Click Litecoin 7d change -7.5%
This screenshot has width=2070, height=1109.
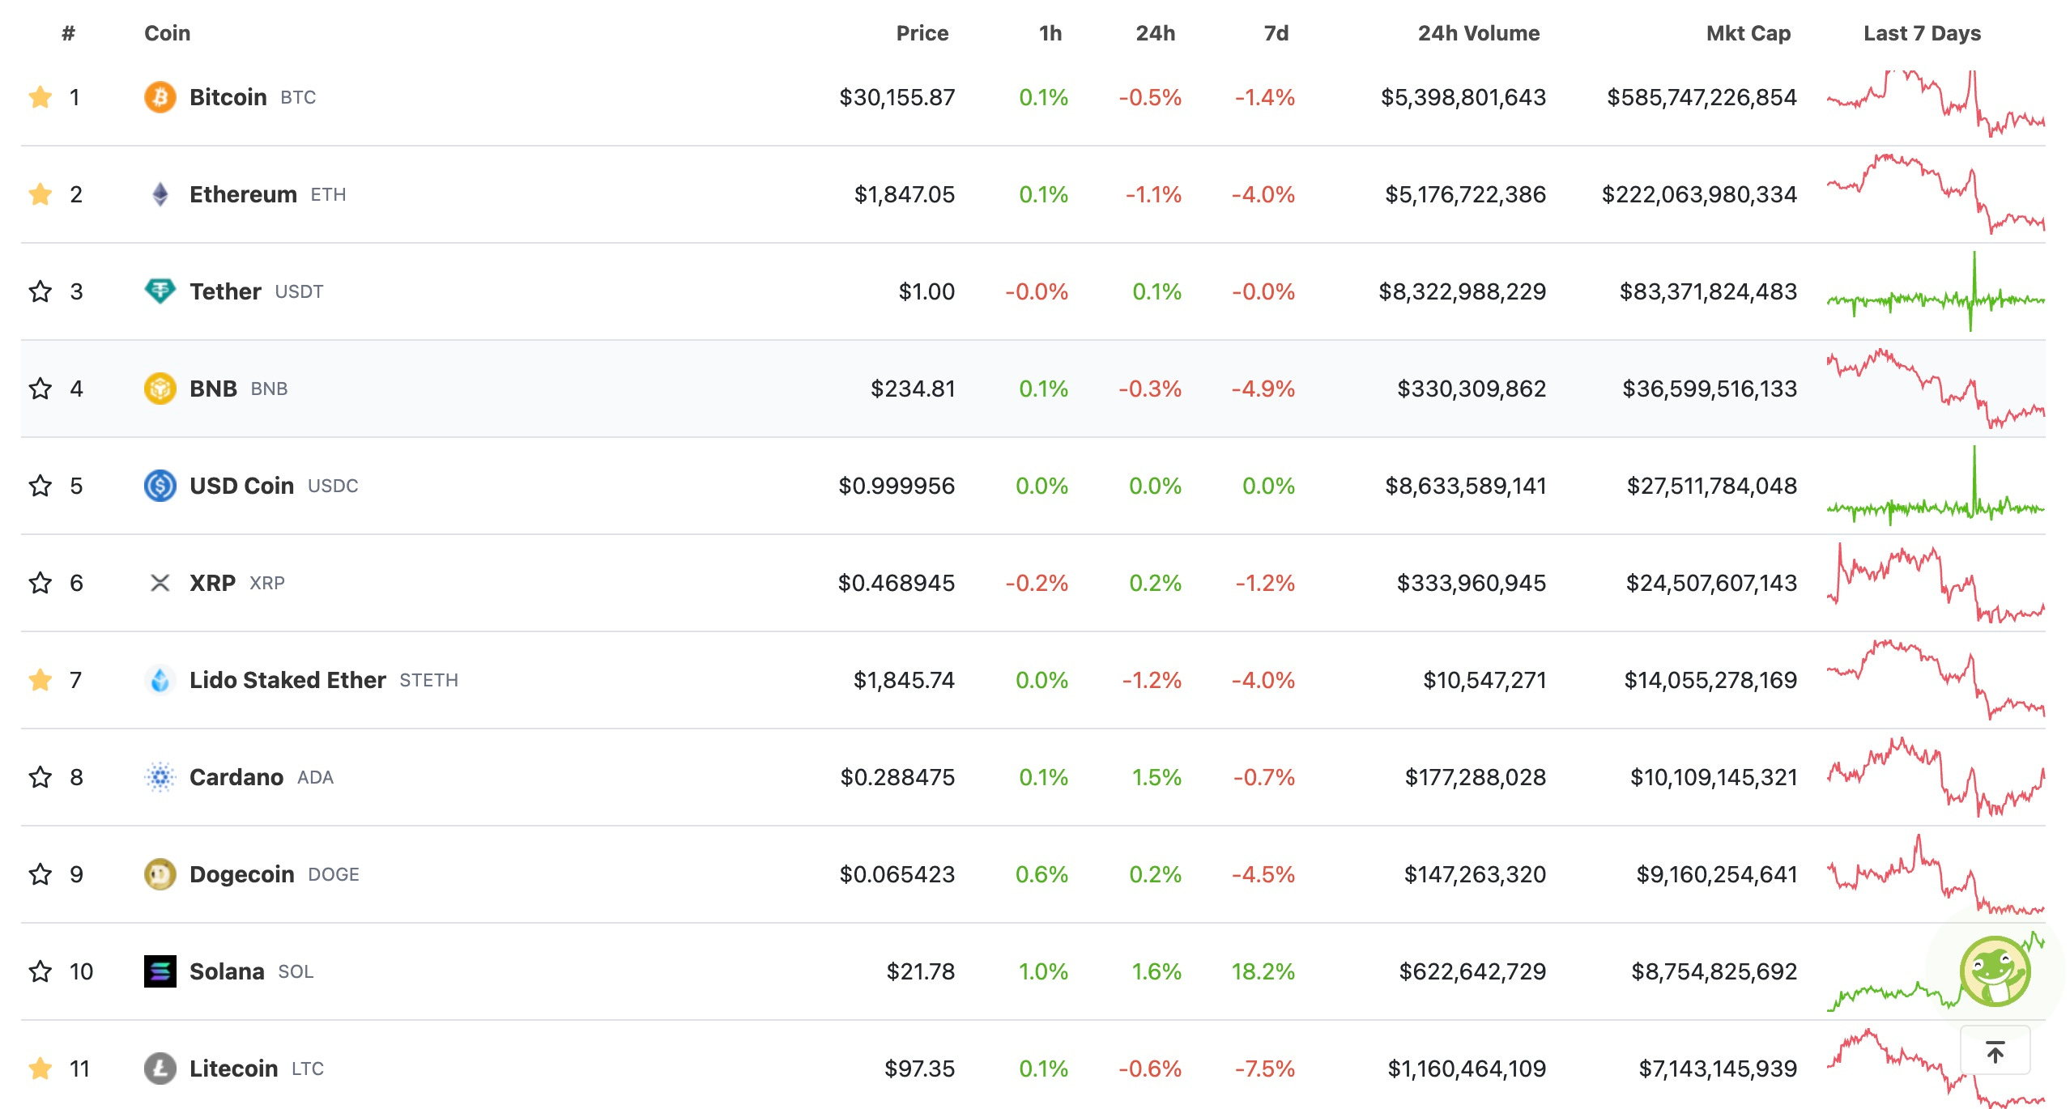coord(1264,1069)
